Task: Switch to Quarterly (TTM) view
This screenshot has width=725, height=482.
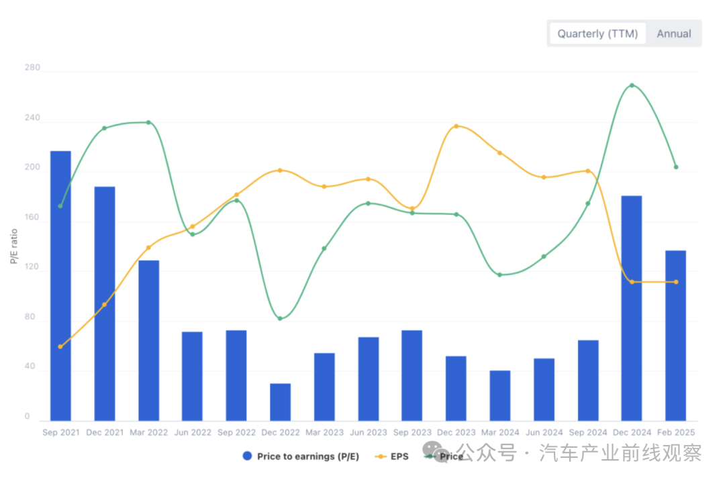Action: click(x=597, y=34)
